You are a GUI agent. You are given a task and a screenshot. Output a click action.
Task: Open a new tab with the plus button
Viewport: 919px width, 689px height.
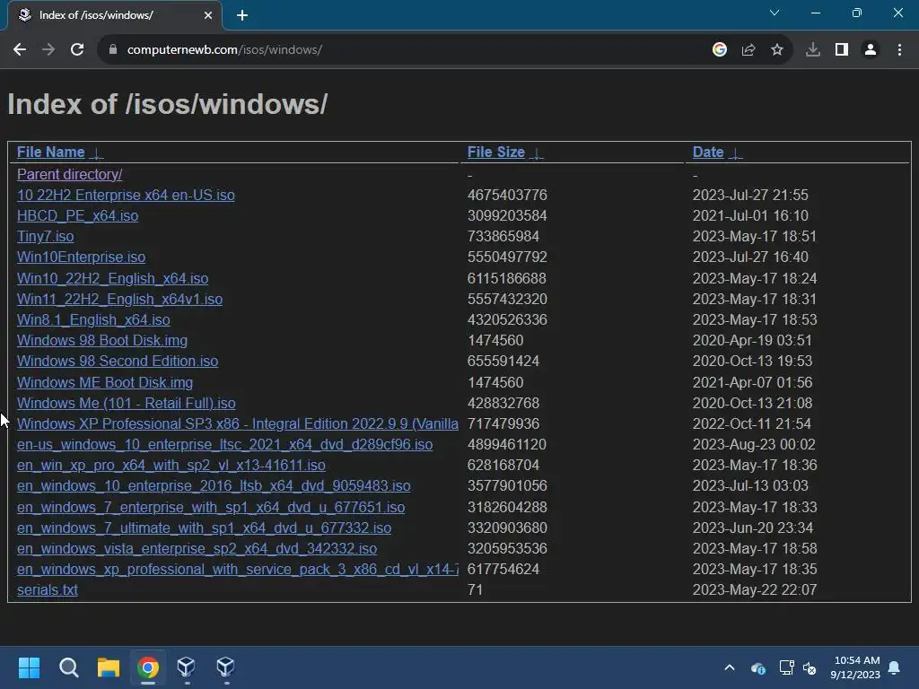242,15
